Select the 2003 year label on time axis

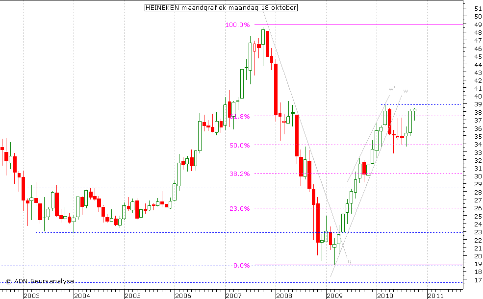[32, 296]
